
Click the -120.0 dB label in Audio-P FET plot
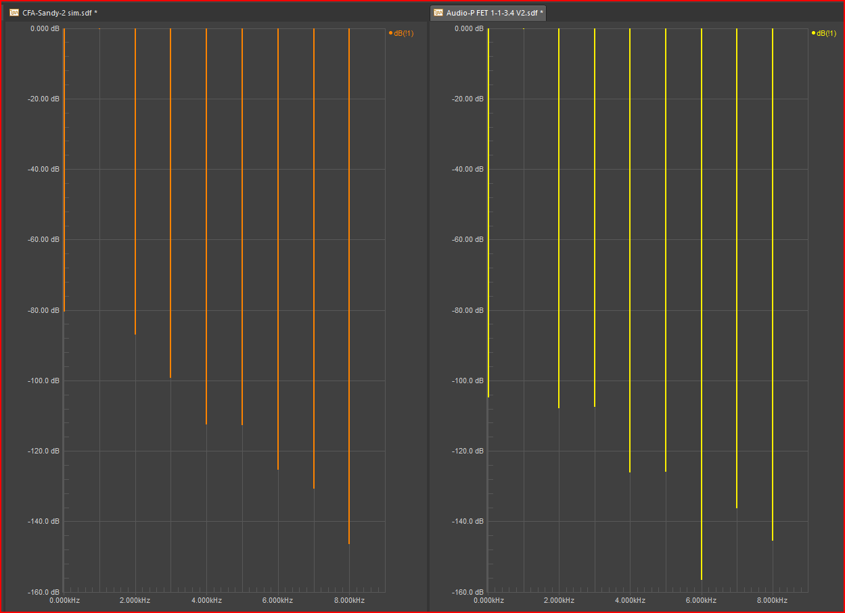[x=467, y=451]
